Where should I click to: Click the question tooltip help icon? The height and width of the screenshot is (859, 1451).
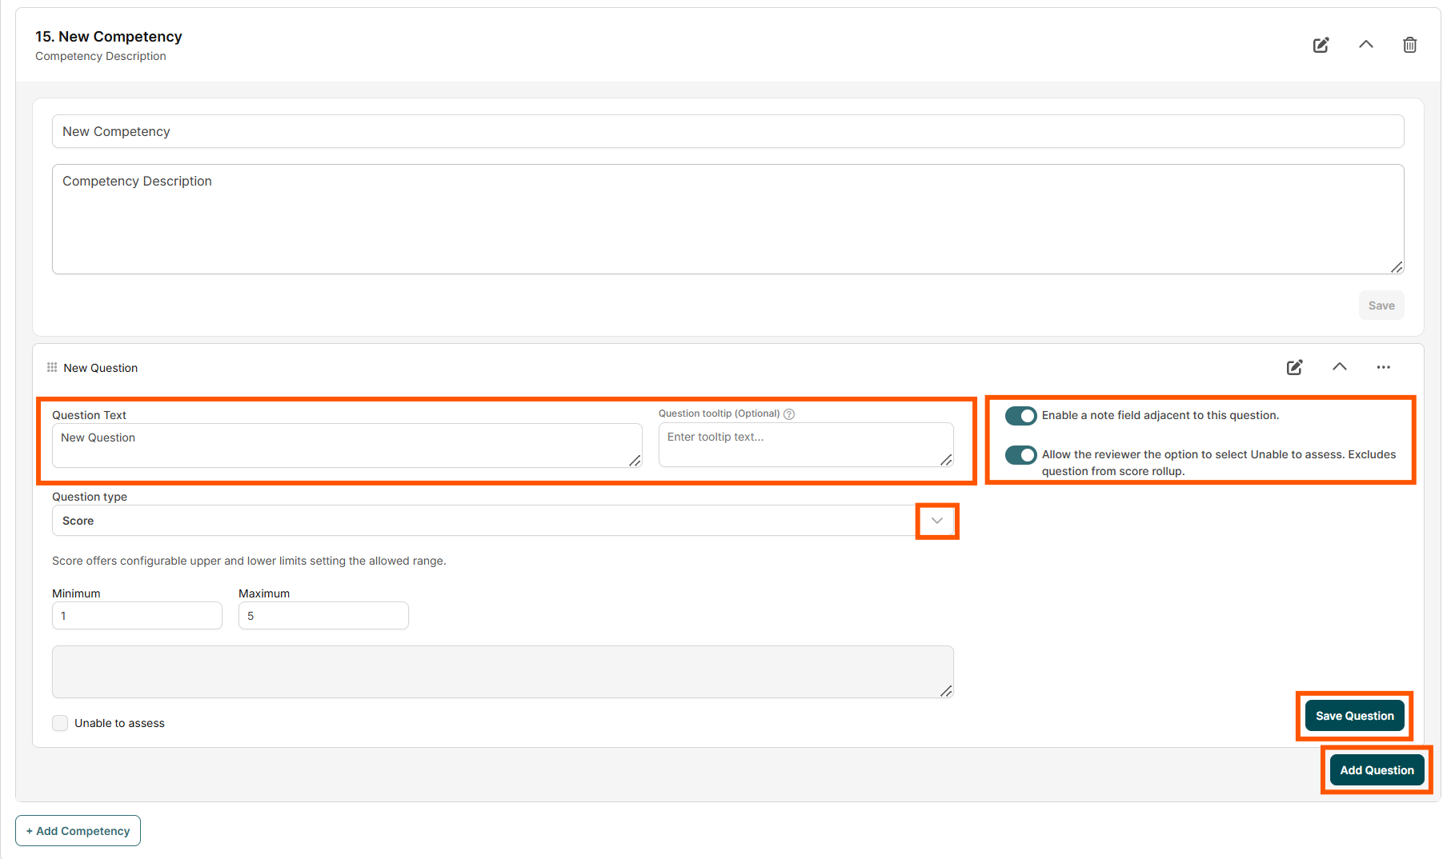(789, 414)
